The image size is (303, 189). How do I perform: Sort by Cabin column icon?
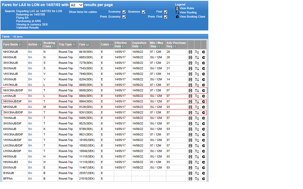tap(111, 45)
